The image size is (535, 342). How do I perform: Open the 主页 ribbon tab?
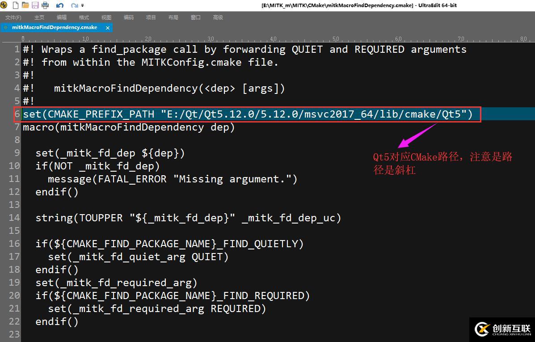coord(39,17)
